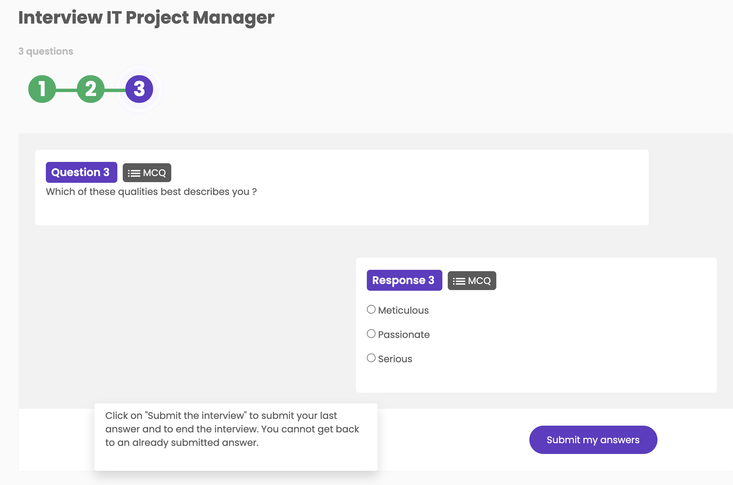Click the Response 3 badge
Image resolution: width=733 pixels, height=485 pixels.
click(x=404, y=280)
